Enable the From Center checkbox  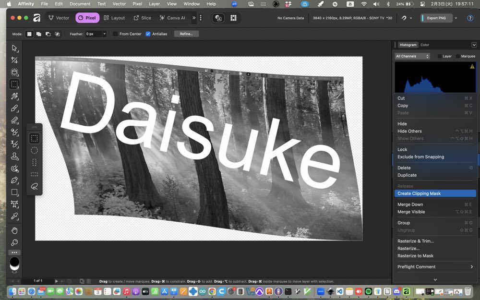[115, 34]
